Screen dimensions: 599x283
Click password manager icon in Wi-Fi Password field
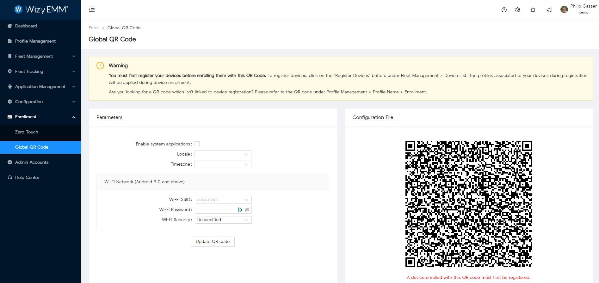pos(240,210)
